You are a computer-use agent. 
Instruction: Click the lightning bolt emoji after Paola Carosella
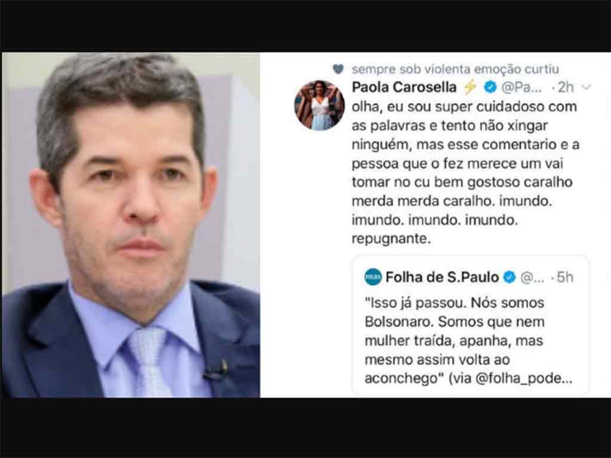[470, 87]
